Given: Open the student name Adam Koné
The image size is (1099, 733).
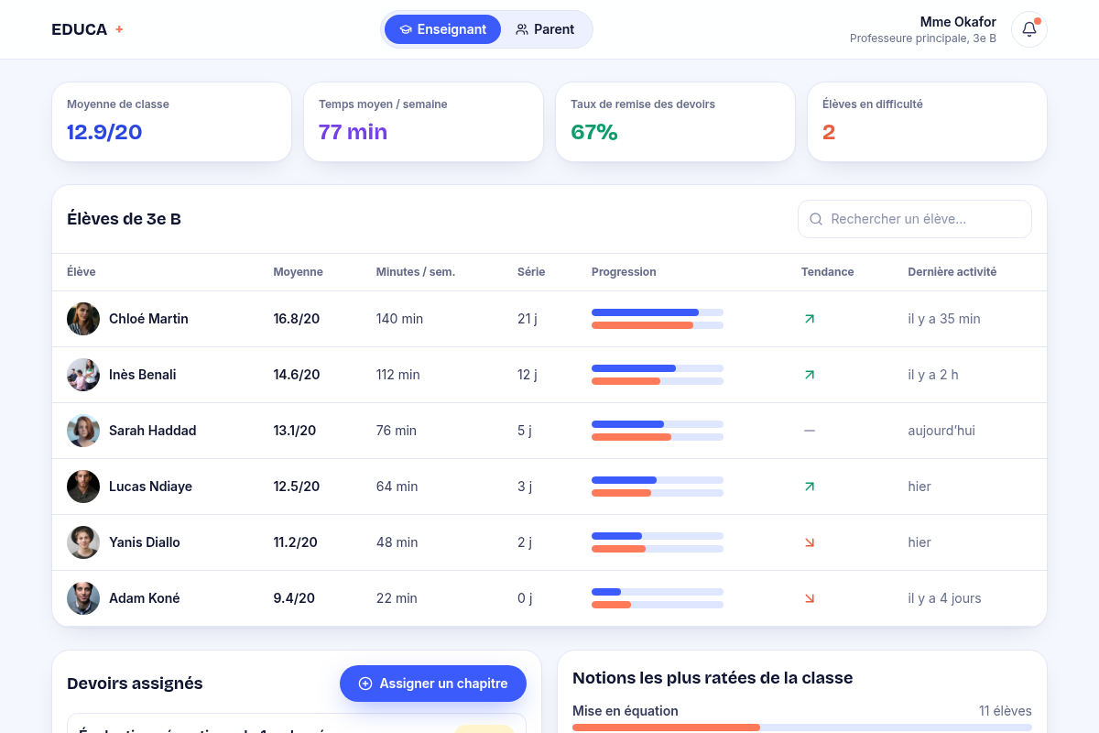Looking at the screenshot, I should pos(145,598).
